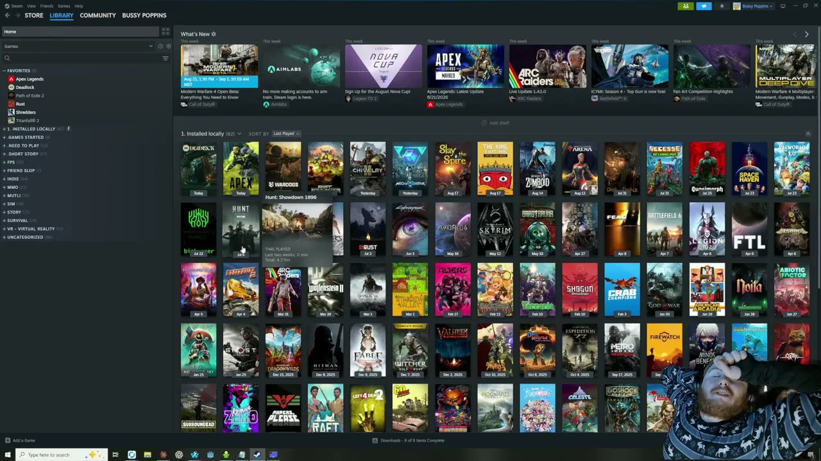The height and width of the screenshot is (461, 821).
Task: Select Shredders in Favorites list
Action: tap(26, 112)
